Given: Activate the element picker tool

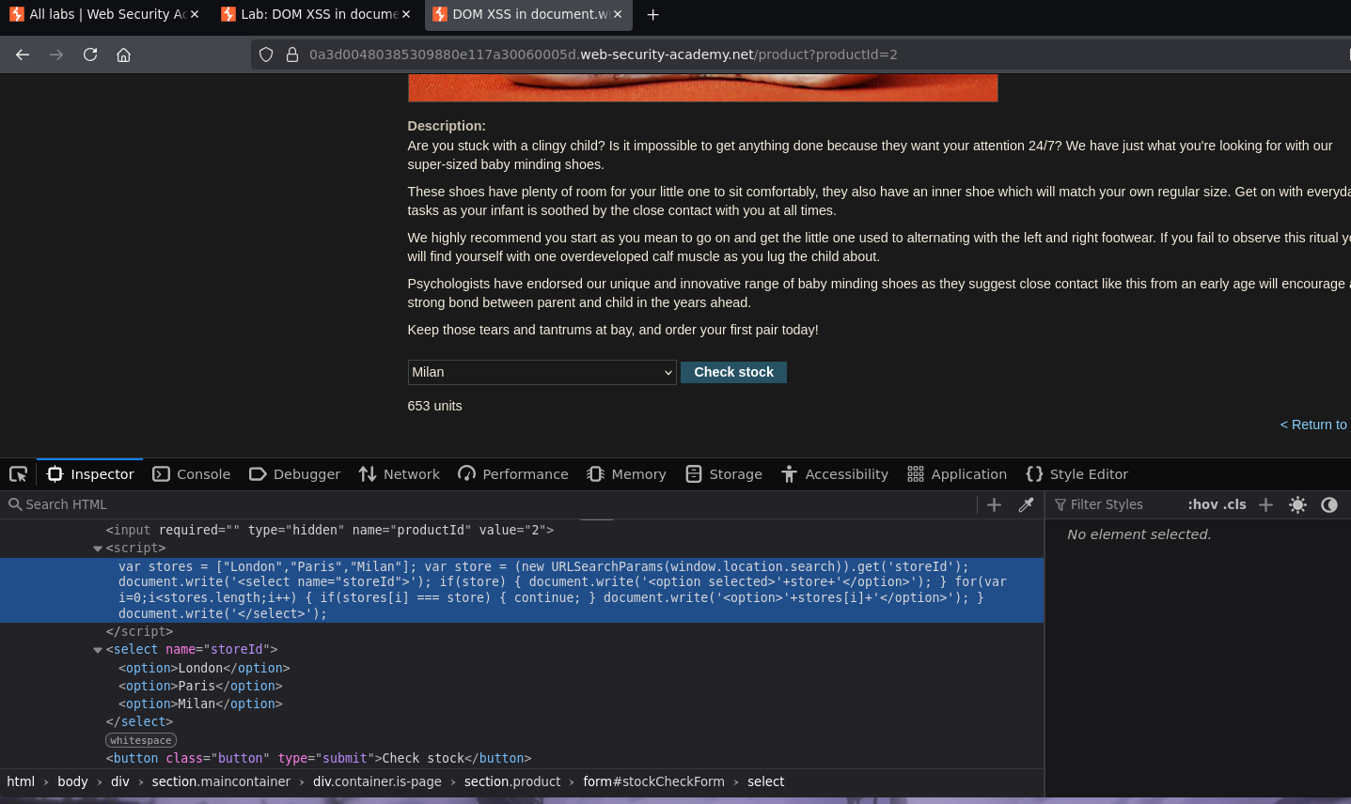Looking at the screenshot, I should click(x=18, y=474).
